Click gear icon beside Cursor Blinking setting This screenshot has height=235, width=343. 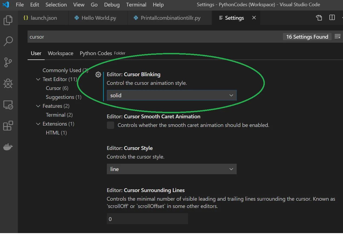tap(98, 75)
